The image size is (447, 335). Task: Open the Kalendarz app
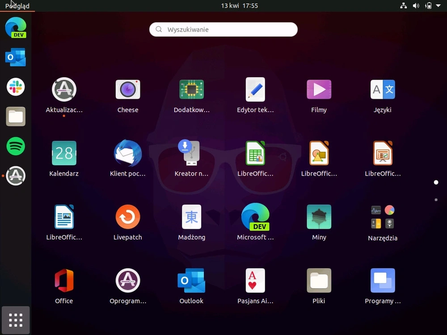[x=64, y=153]
